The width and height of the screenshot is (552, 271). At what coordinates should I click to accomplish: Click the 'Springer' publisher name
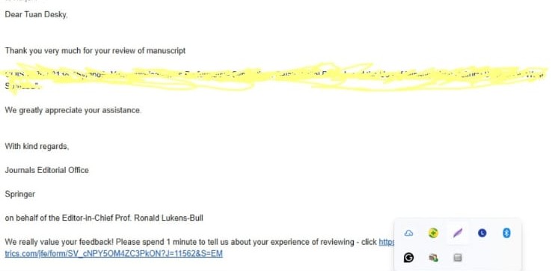(x=20, y=194)
